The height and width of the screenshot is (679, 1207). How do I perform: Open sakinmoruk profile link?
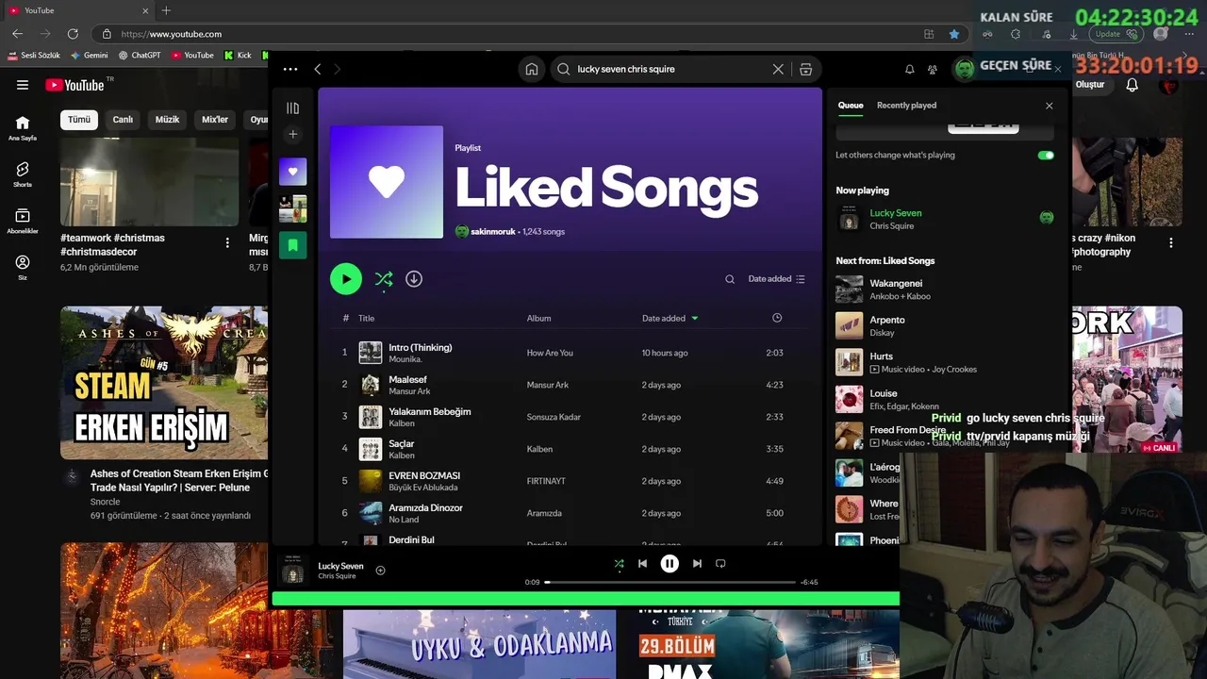[493, 232]
